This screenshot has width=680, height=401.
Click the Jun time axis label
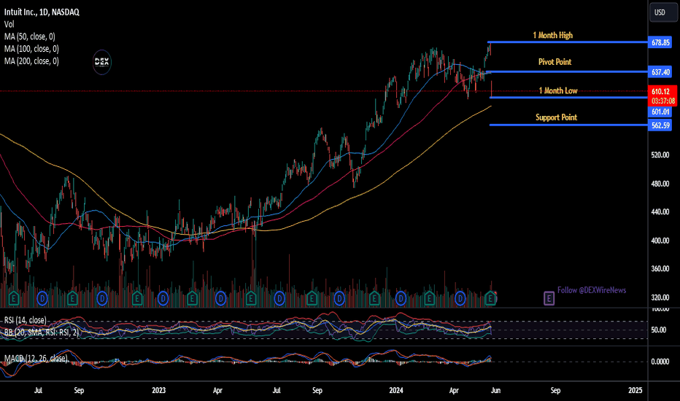495,390
